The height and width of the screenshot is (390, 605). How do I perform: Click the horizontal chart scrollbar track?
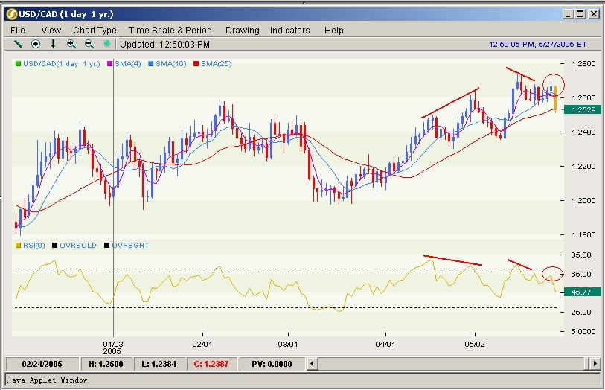click(453, 363)
